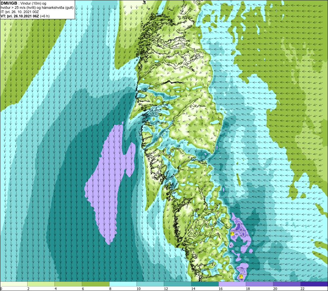Click the medium teal 12–14 m/s legend swatch
Viewport: 328px width, 291px height.
tap(177, 284)
